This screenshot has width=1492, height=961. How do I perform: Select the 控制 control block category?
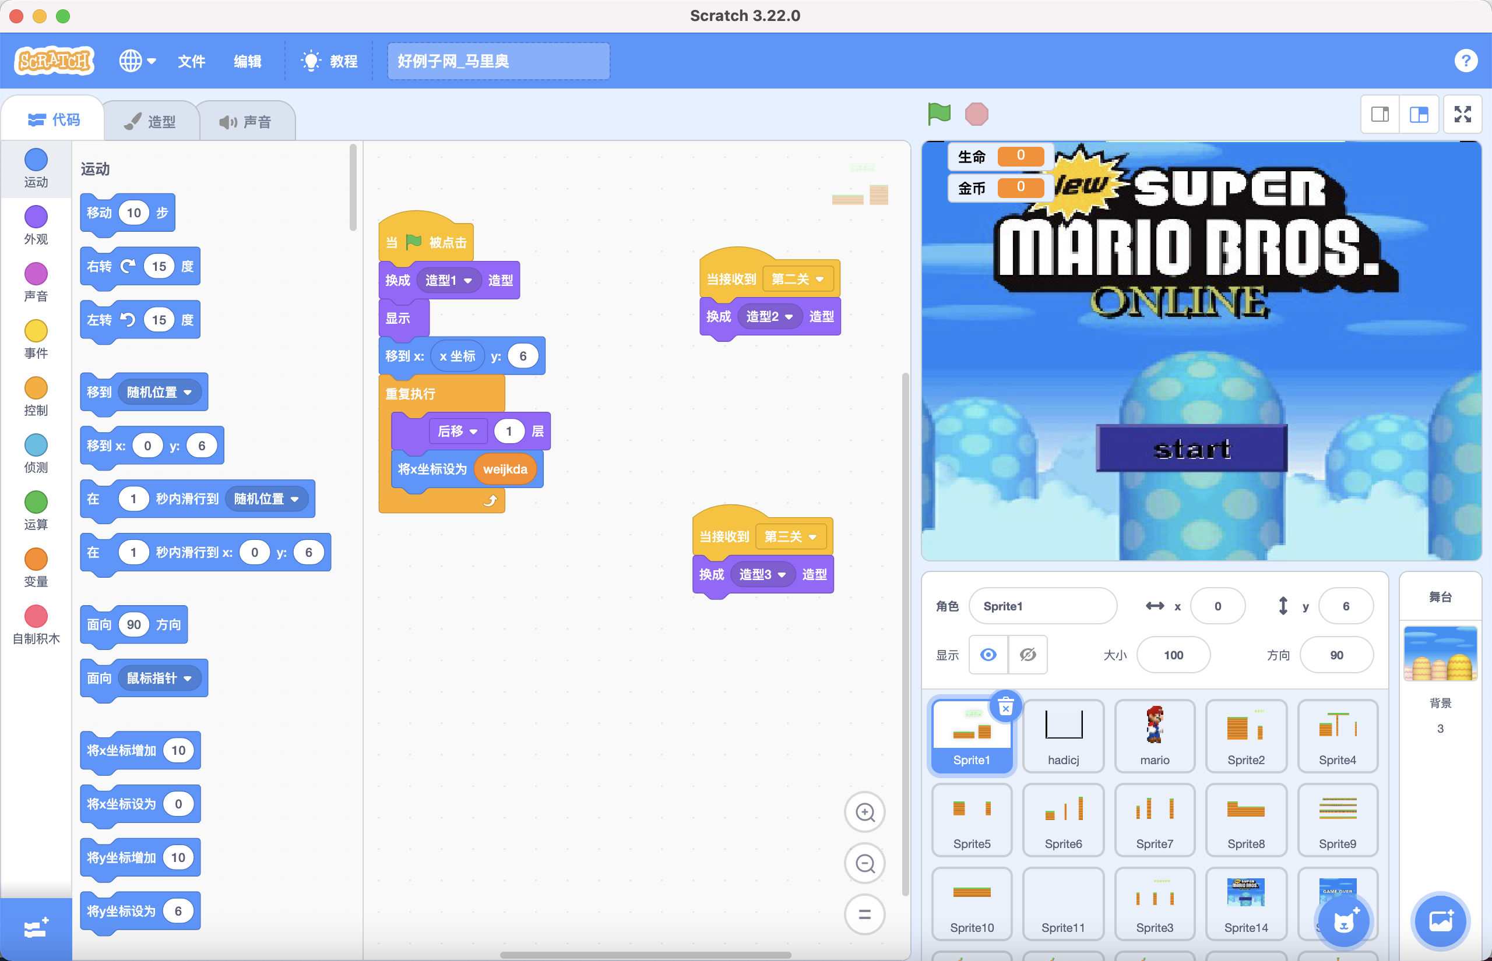pos(36,396)
